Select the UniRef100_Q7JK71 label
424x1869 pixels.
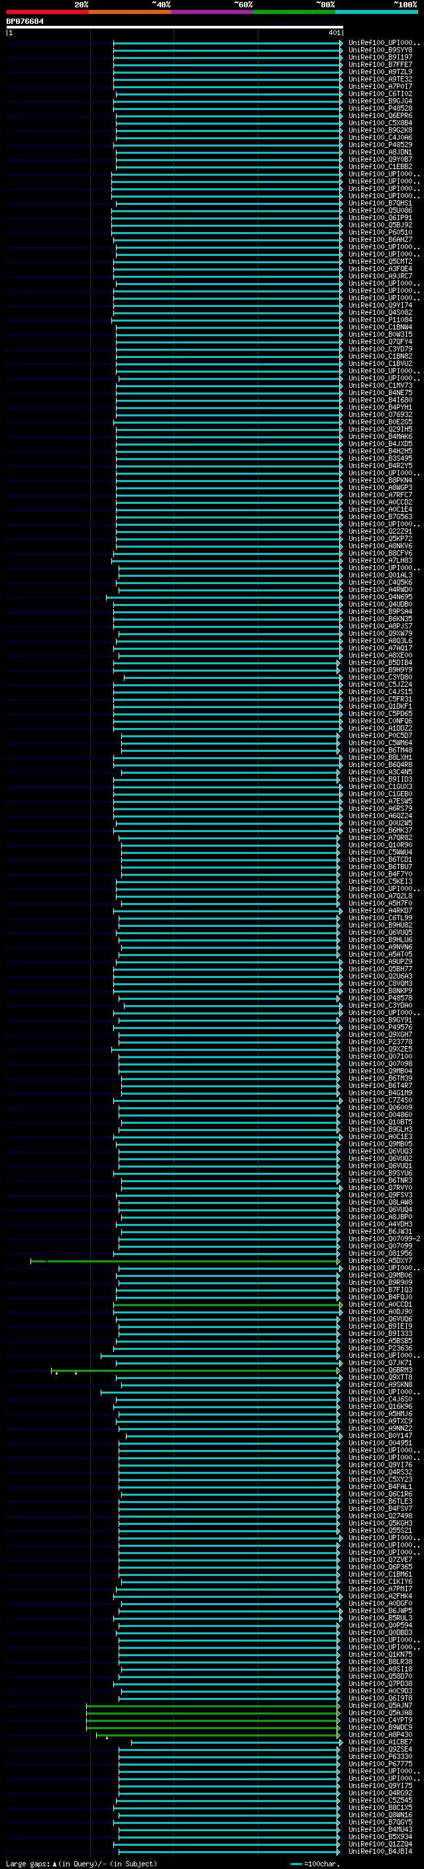point(380,1363)
